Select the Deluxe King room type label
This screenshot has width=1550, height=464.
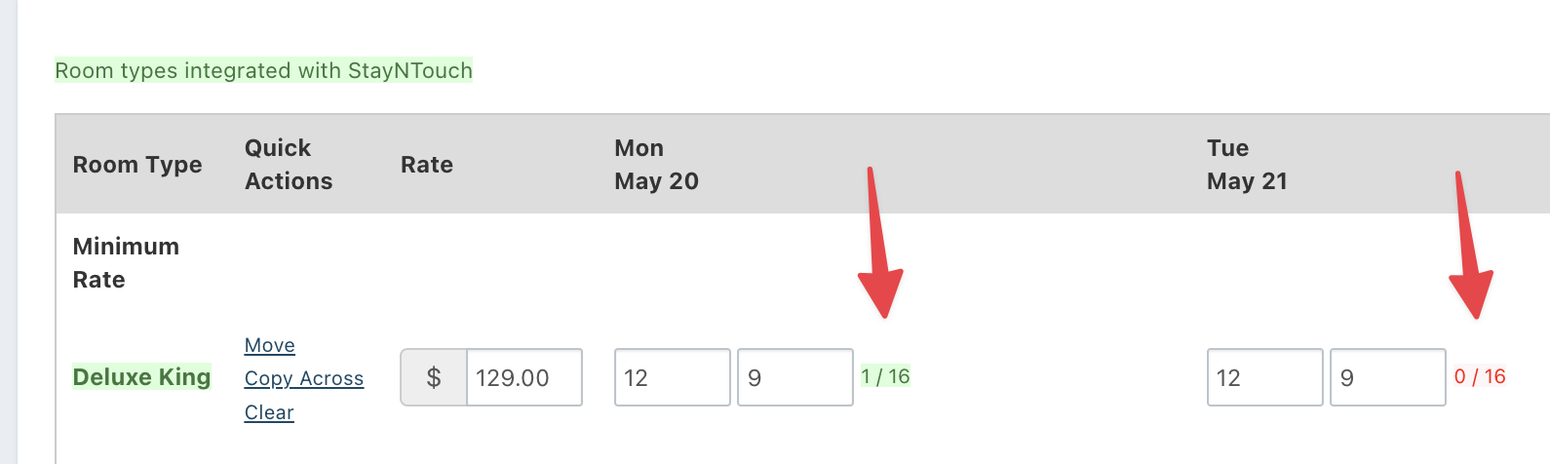pos(141,377)
